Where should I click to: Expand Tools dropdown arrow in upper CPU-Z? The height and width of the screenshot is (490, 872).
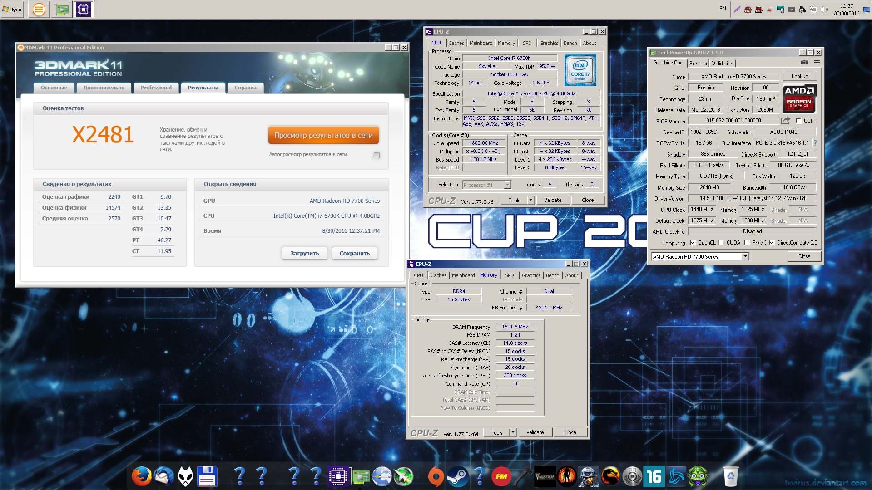coord(530,200)
